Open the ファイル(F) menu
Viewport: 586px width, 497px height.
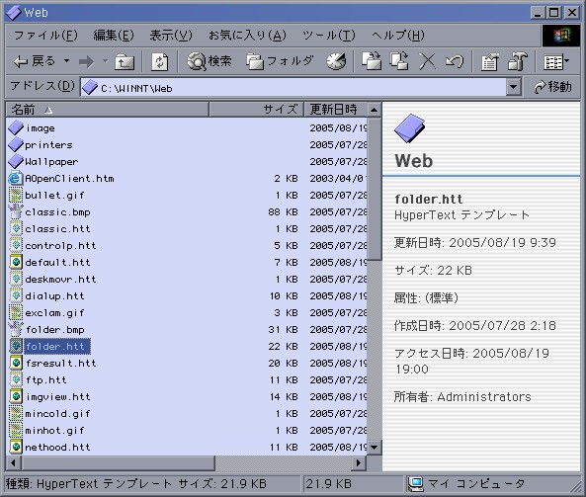coord(45,36)
